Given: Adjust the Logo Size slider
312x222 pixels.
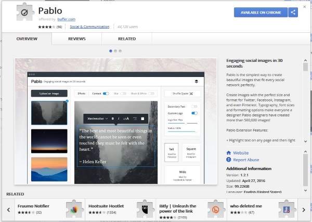Looking at the screenshot, I should coord(183,123).
